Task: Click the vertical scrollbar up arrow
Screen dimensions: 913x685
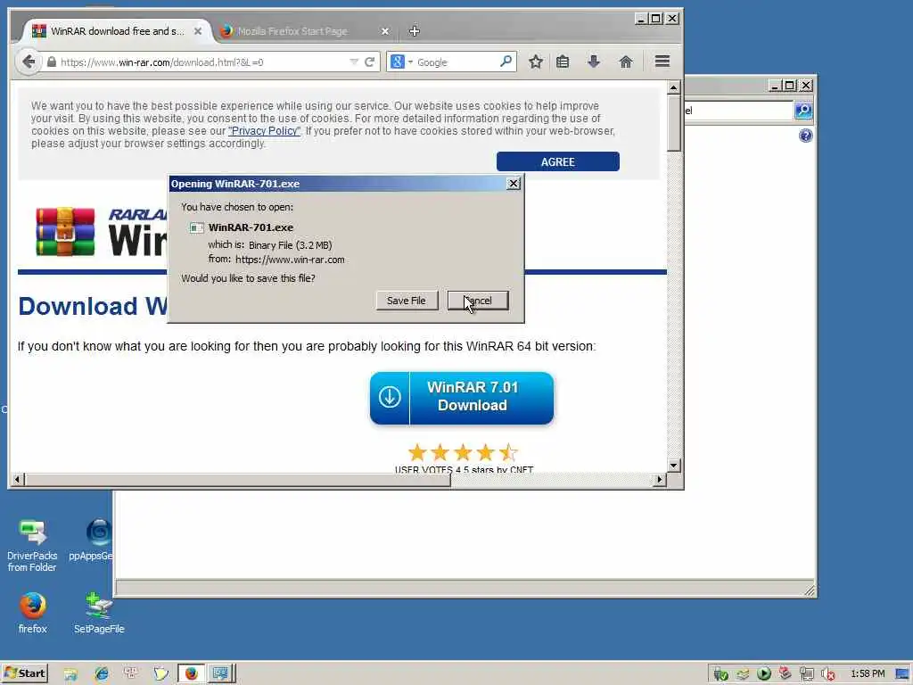Action: point(674,88)
